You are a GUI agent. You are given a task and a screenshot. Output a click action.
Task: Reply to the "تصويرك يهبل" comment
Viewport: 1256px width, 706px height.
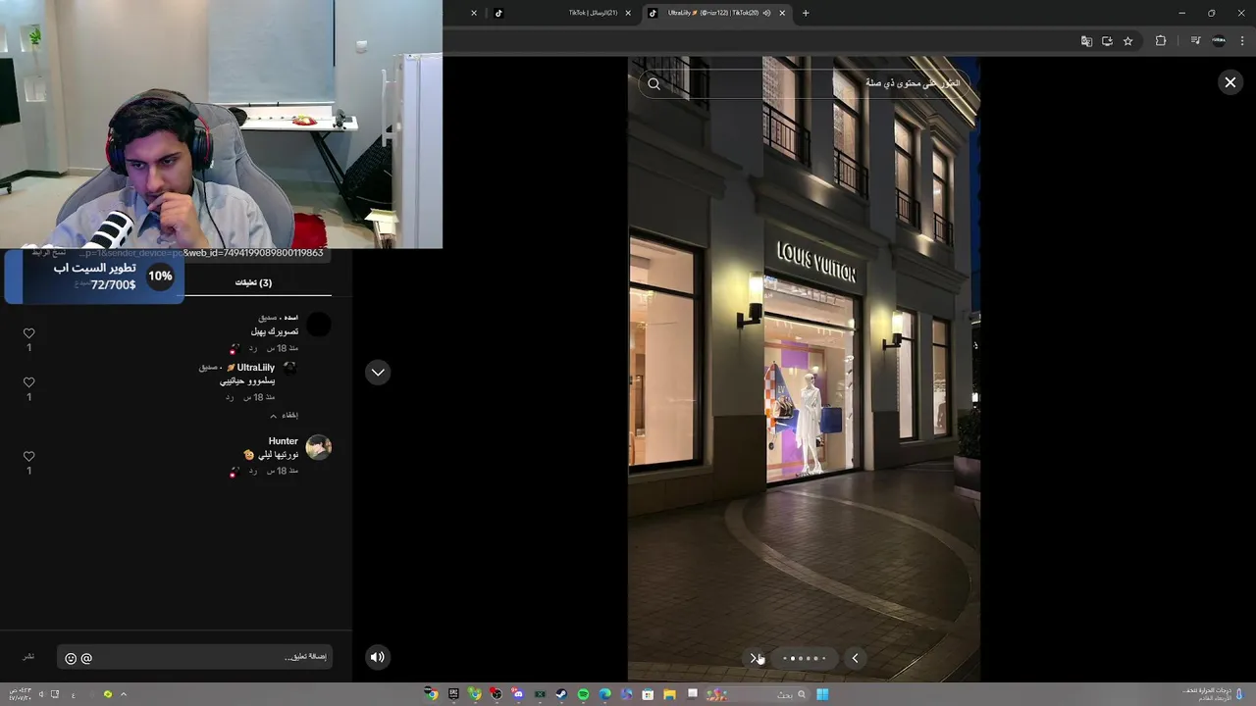[252, 348]
